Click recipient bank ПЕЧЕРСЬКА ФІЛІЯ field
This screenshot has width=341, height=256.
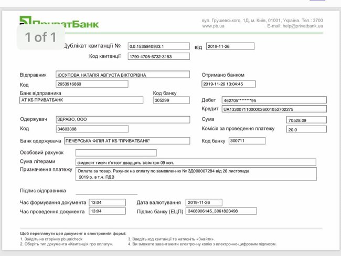click(127, 141)
